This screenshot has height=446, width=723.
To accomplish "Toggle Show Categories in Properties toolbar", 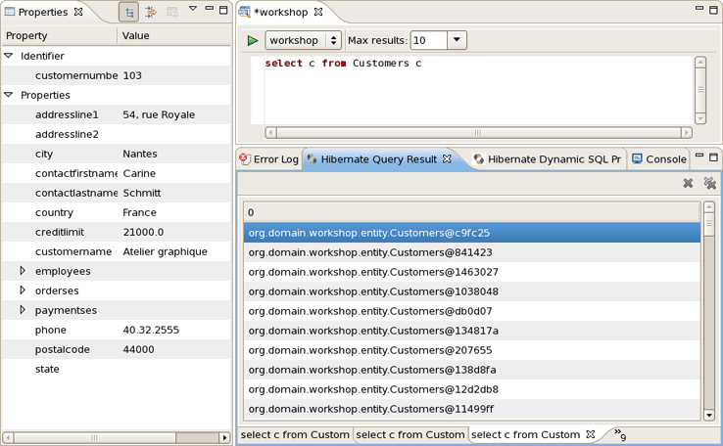I will tap(128, 13).
